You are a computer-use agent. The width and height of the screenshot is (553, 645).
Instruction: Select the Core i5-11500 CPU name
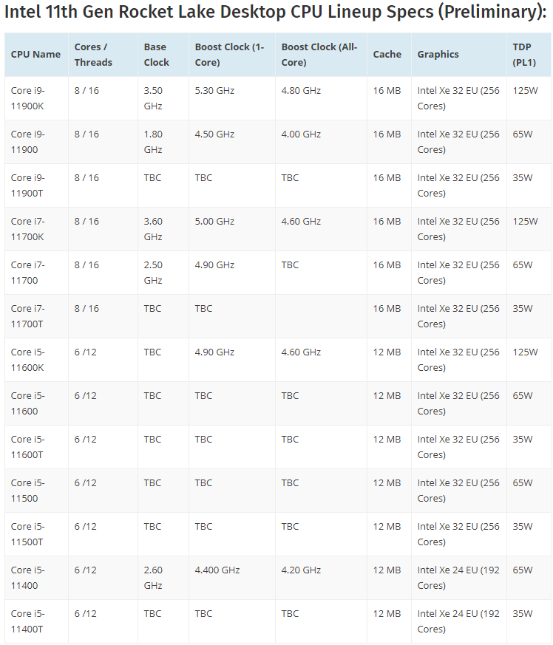pyautogui.click(x=28, y=491)
